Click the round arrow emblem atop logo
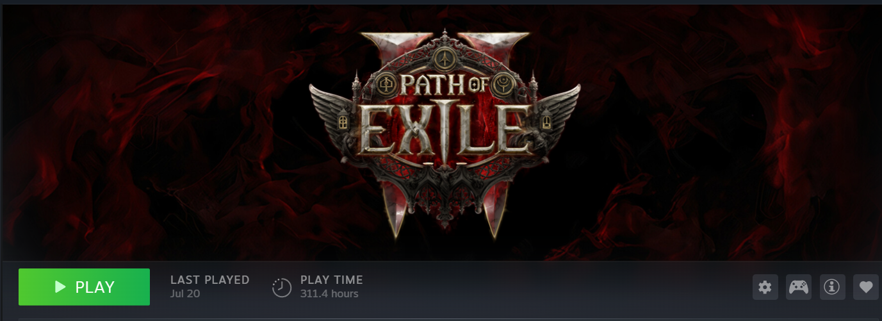The width and height of the screenshot is (882, 321). (445, 57)
